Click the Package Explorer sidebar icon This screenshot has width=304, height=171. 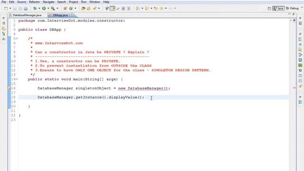3,23
